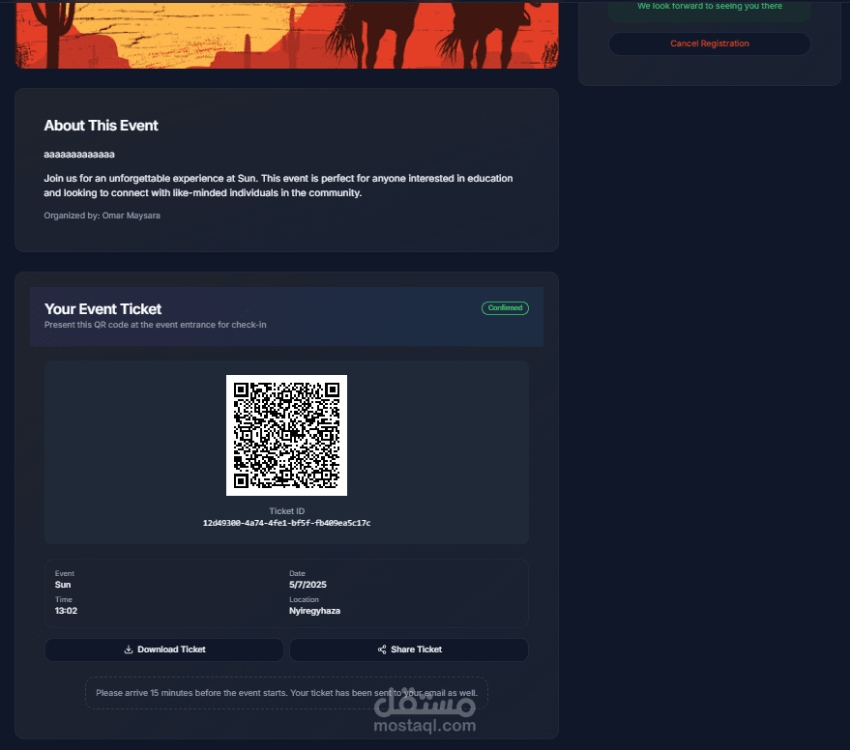Select the ticket ID 12d49300-4a74-4fe1-bf5f-fb409ea5c17c
Image resolution: width=850 pixels, height=750 pixels.
click(287, 523)
